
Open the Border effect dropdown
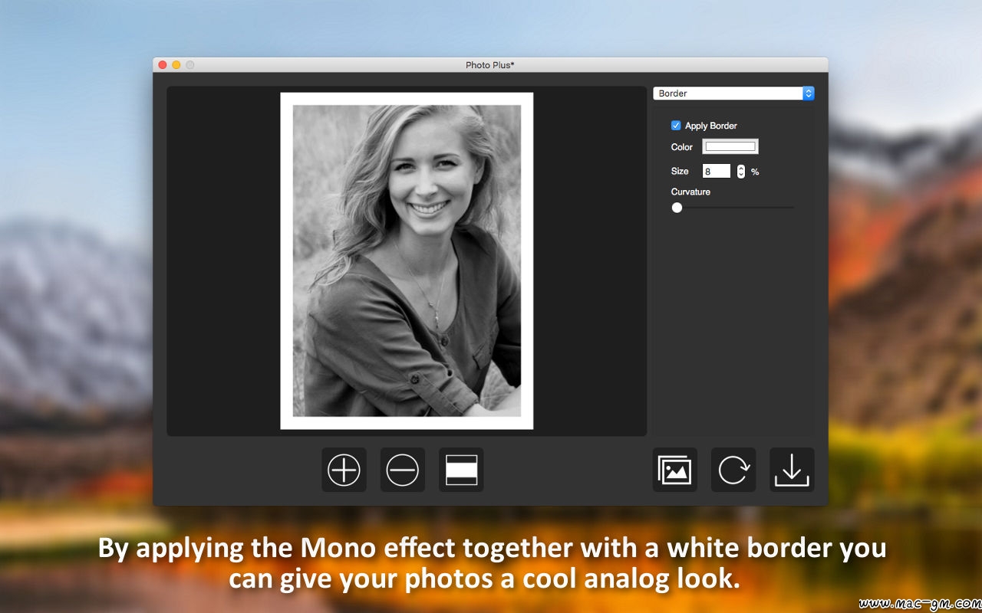(733, 93)
